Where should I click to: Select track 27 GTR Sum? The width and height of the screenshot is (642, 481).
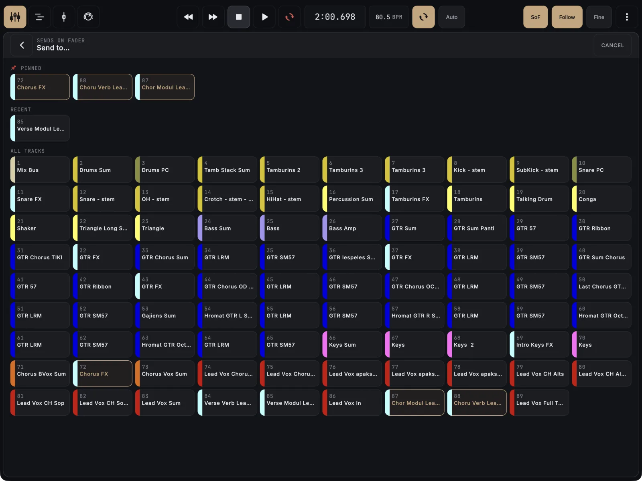415,228
